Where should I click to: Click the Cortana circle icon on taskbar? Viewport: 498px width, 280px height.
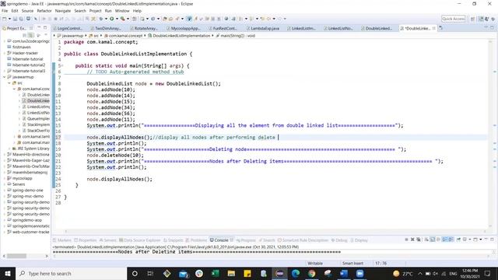[x=135, y=273]
